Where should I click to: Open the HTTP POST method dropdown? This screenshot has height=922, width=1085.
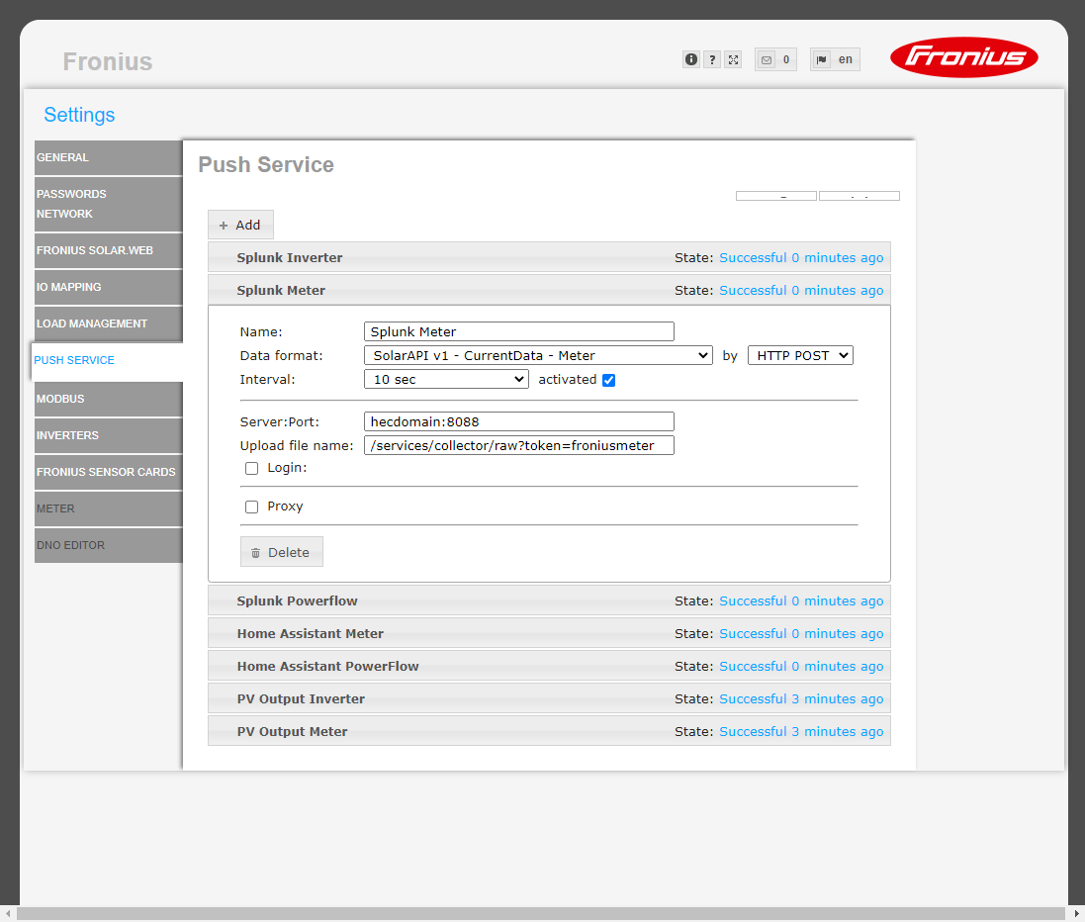(800, 356)
